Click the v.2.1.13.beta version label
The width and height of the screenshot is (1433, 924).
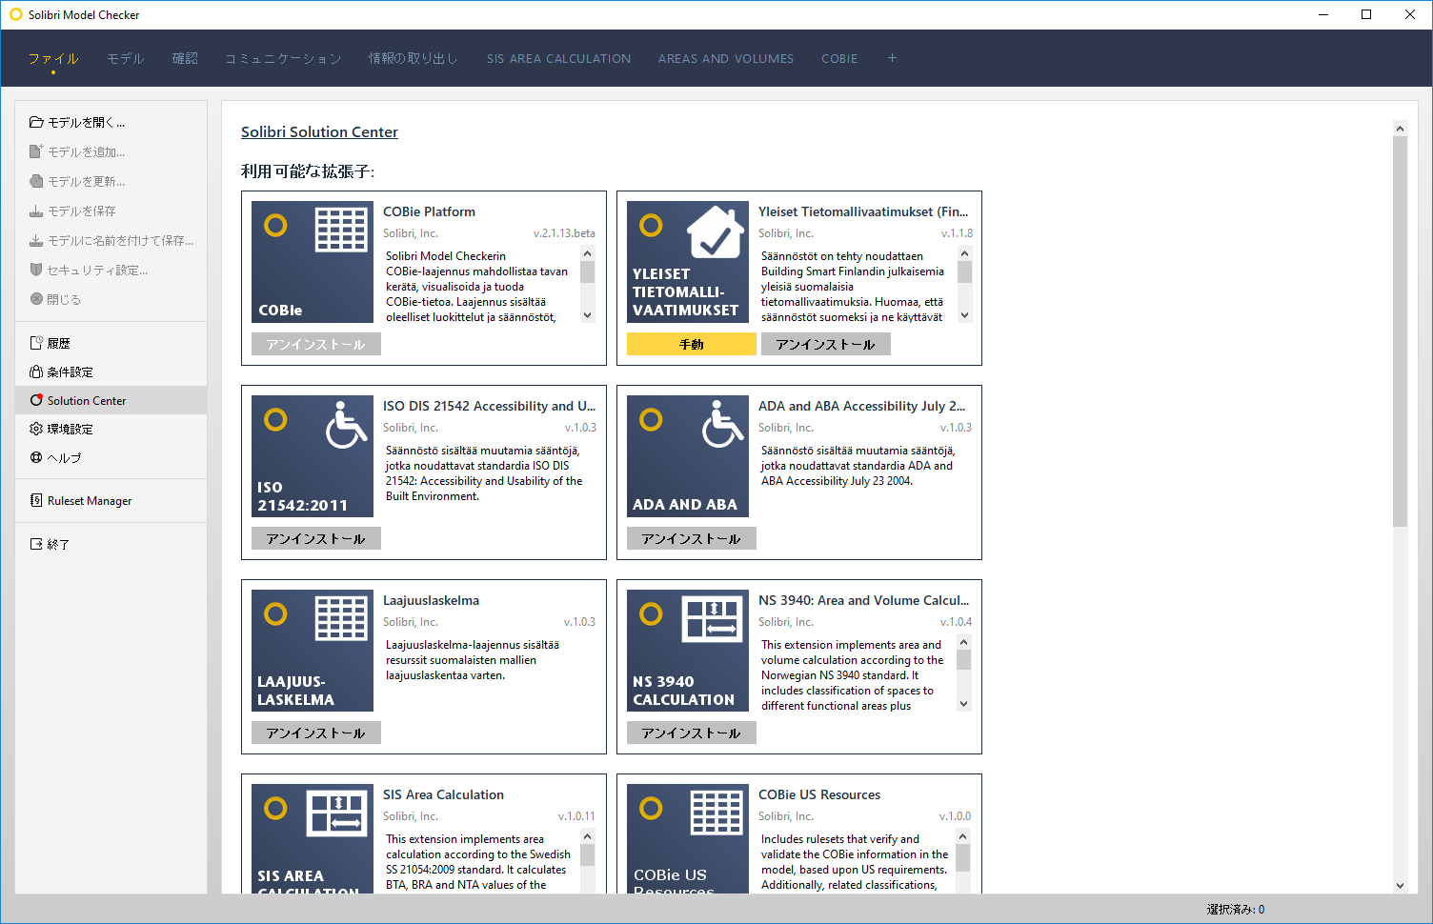[x=564, y=233]
